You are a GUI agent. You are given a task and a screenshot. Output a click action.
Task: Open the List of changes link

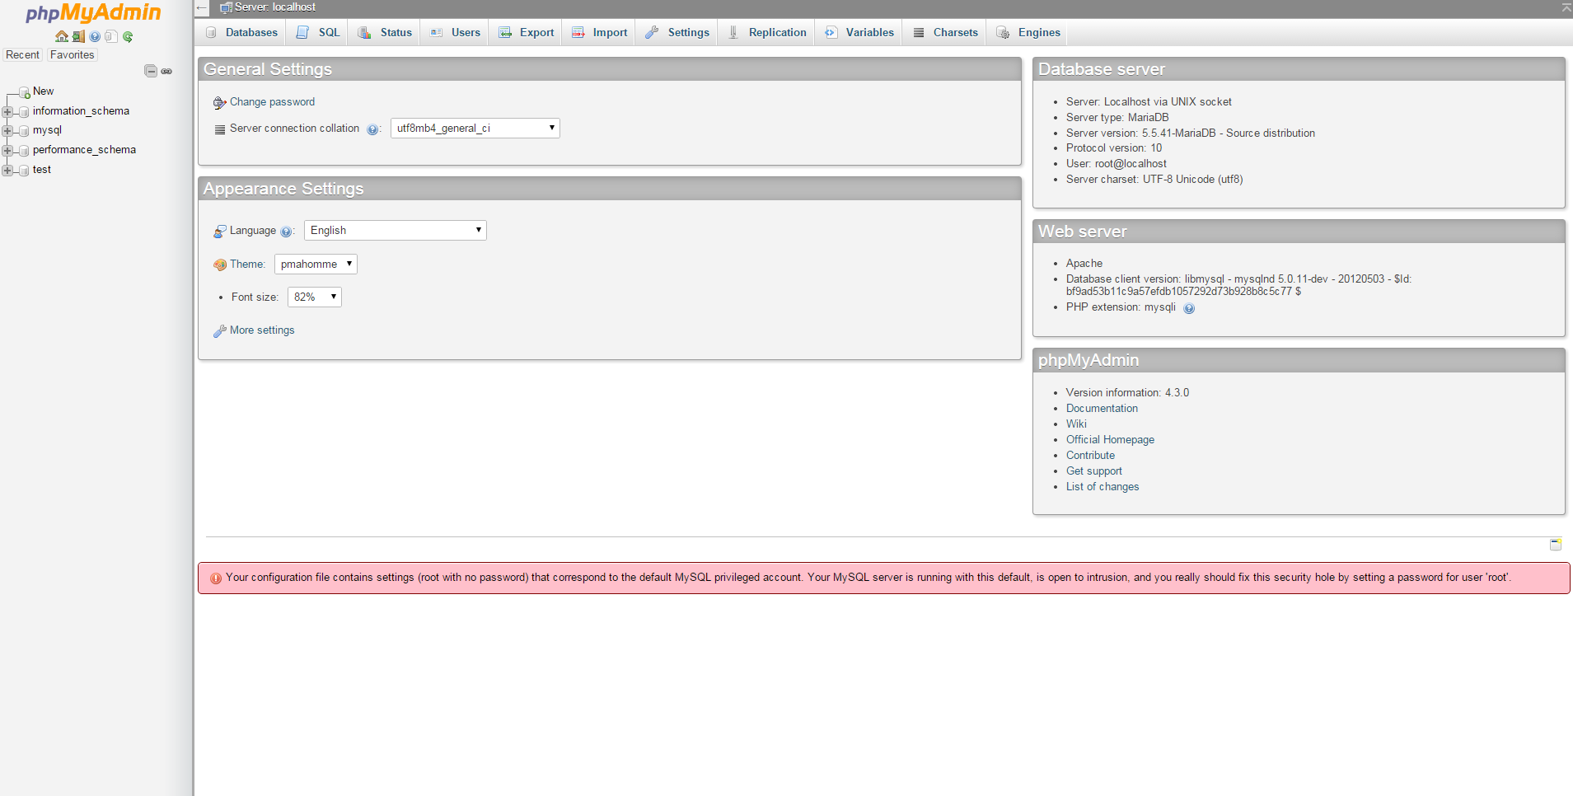[x=1103, y=486]
